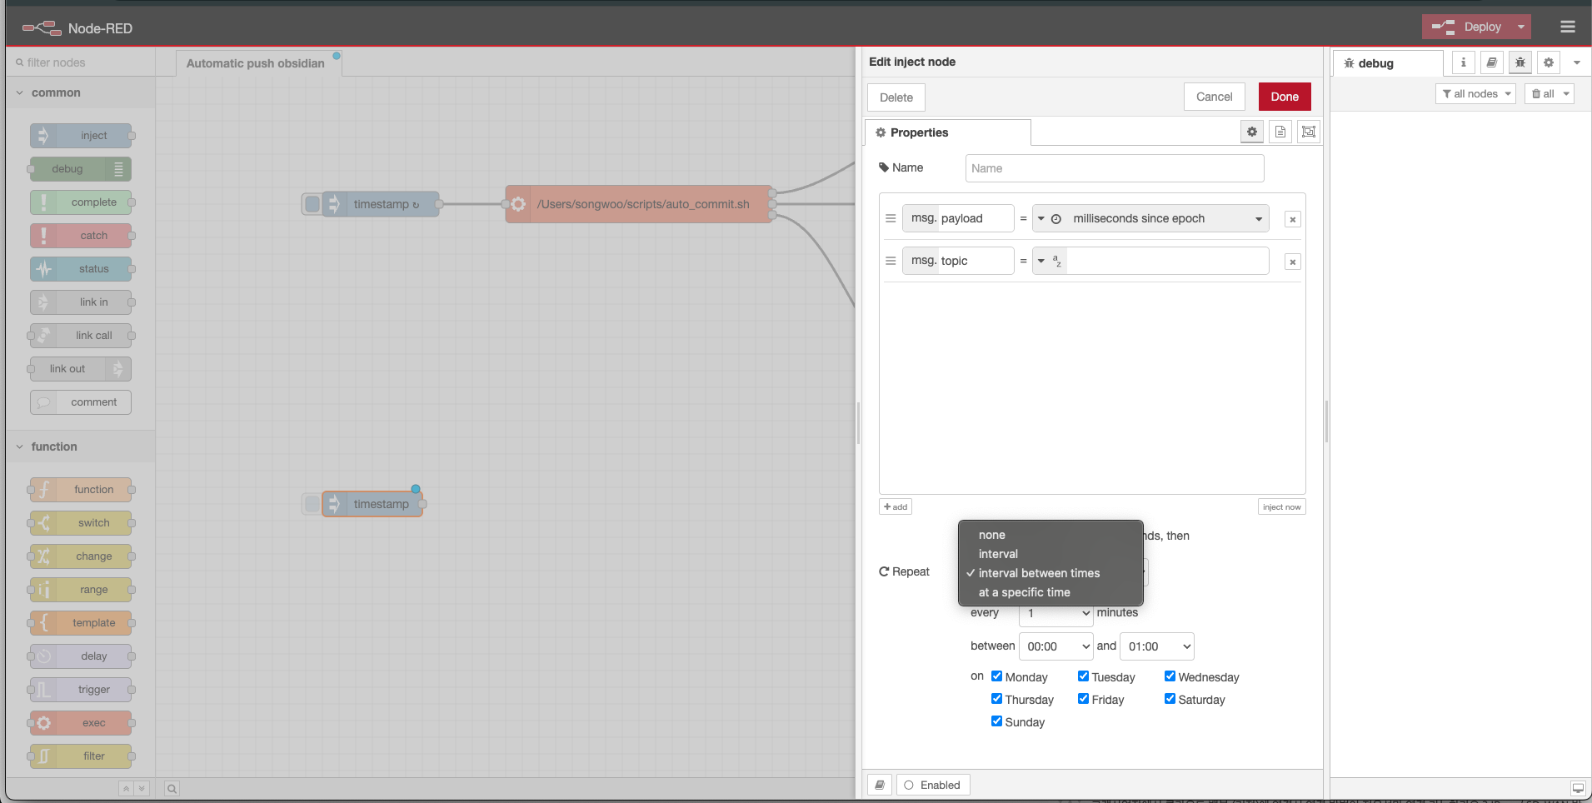The height and width of the screenshot is (803, 1592).
Task: Trigger the upper timestamp inject node button
Action: click(x=312, y=204)
